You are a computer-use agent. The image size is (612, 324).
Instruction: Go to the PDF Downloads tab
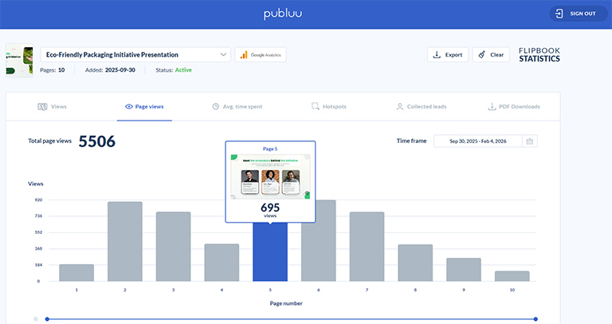(x=514, y=107)
